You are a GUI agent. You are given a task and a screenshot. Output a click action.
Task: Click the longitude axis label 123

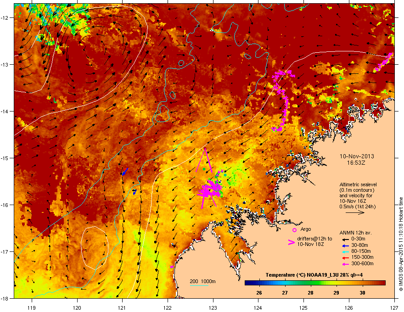click(213, 307)
